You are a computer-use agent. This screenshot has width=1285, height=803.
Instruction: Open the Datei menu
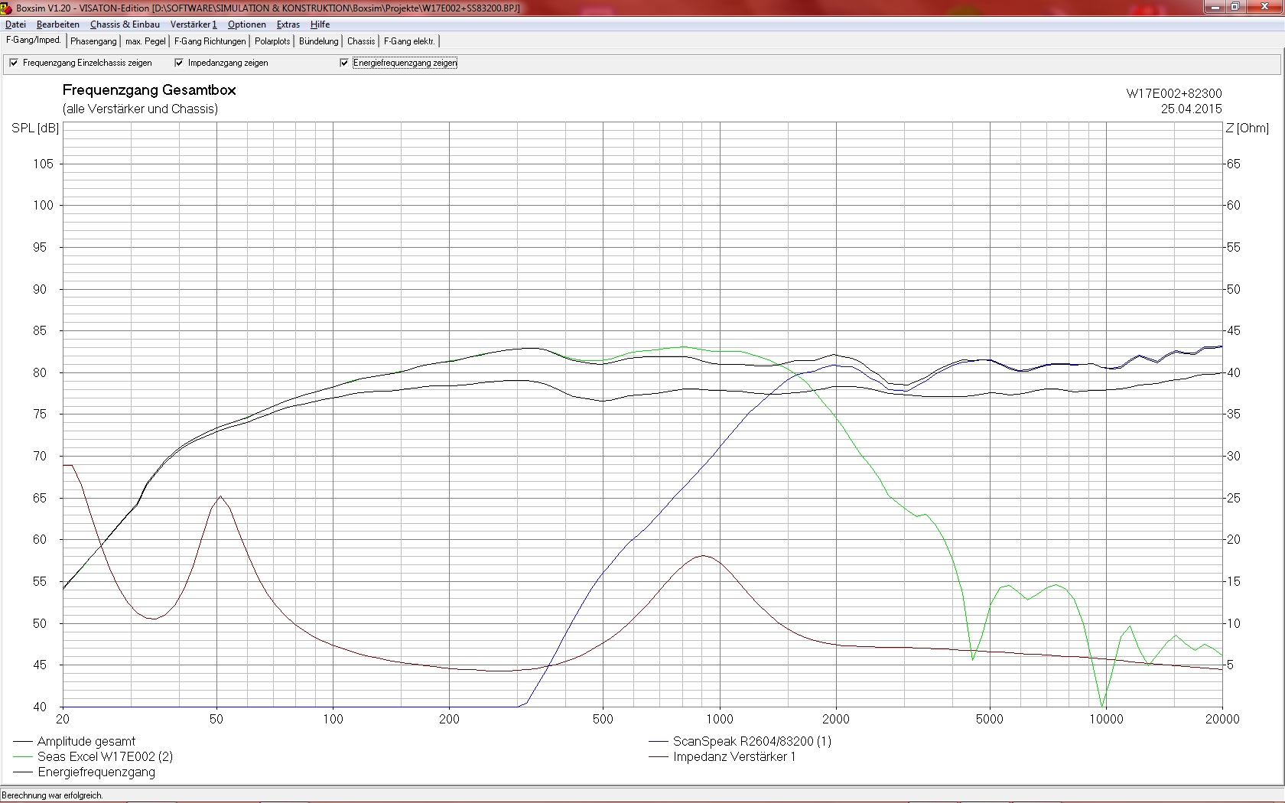15,24
